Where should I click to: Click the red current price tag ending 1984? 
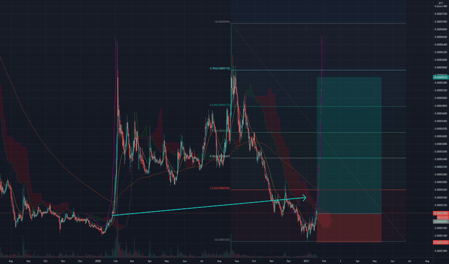tap(441, 214)
